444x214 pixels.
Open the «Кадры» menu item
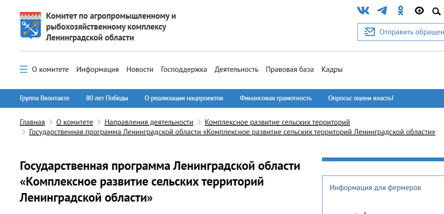332,69
